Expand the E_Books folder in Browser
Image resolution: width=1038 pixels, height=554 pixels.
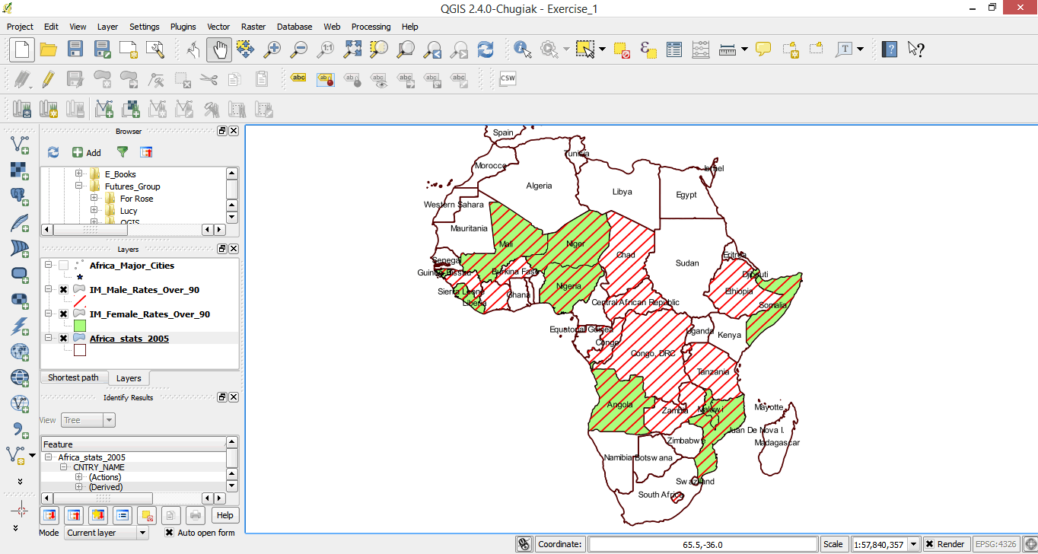78,174
